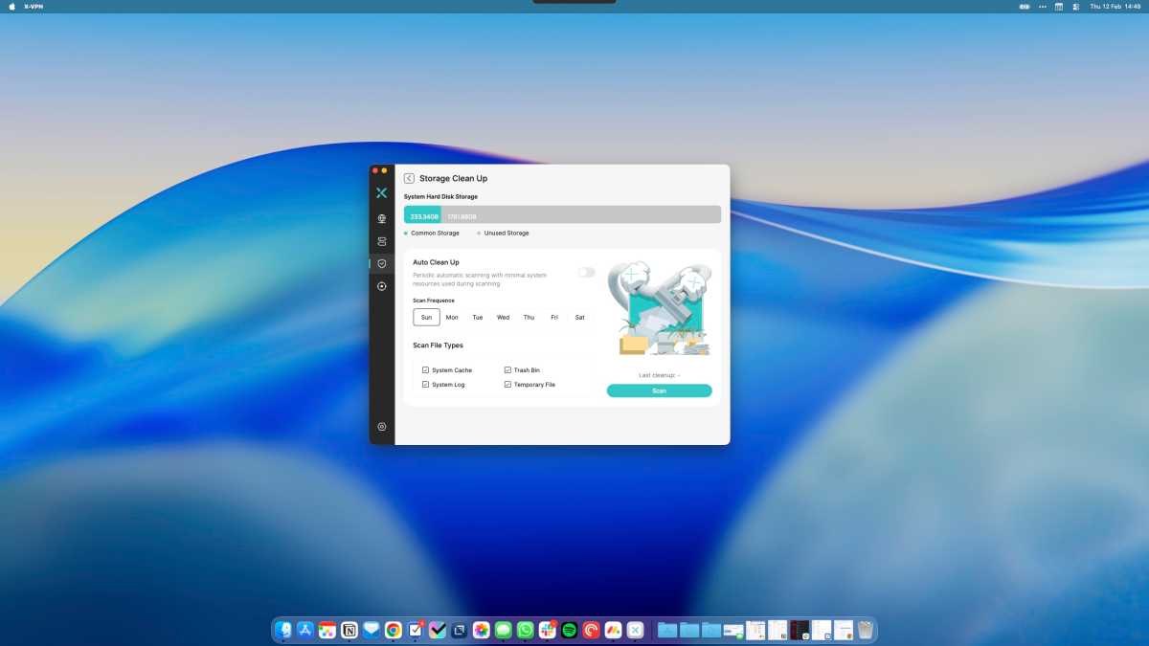Select Wed in the Scan Frequence row

pyautogui.click(x=503, y=317)
